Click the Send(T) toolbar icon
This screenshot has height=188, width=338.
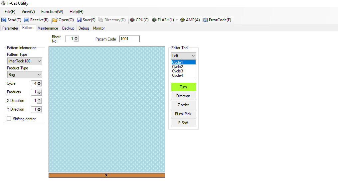(x=4, y=20)
